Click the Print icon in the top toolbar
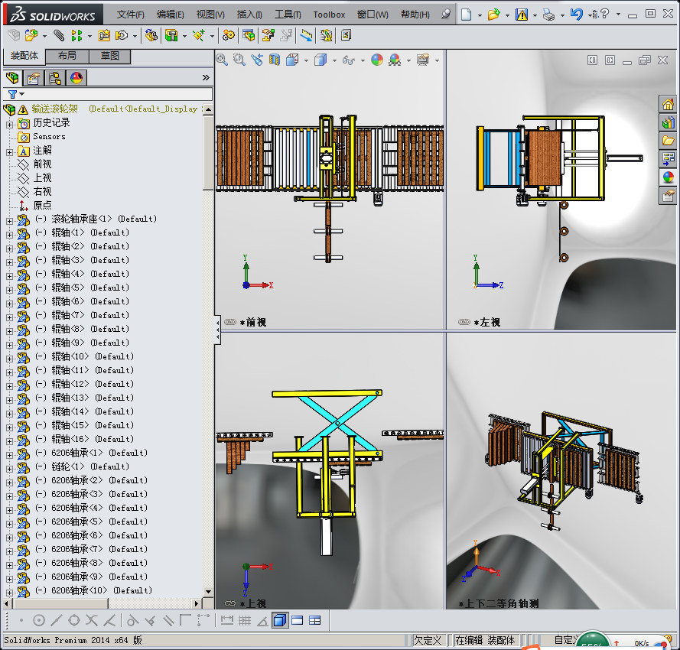Viewport: 680px width, 650px height. tap(548, 14)
